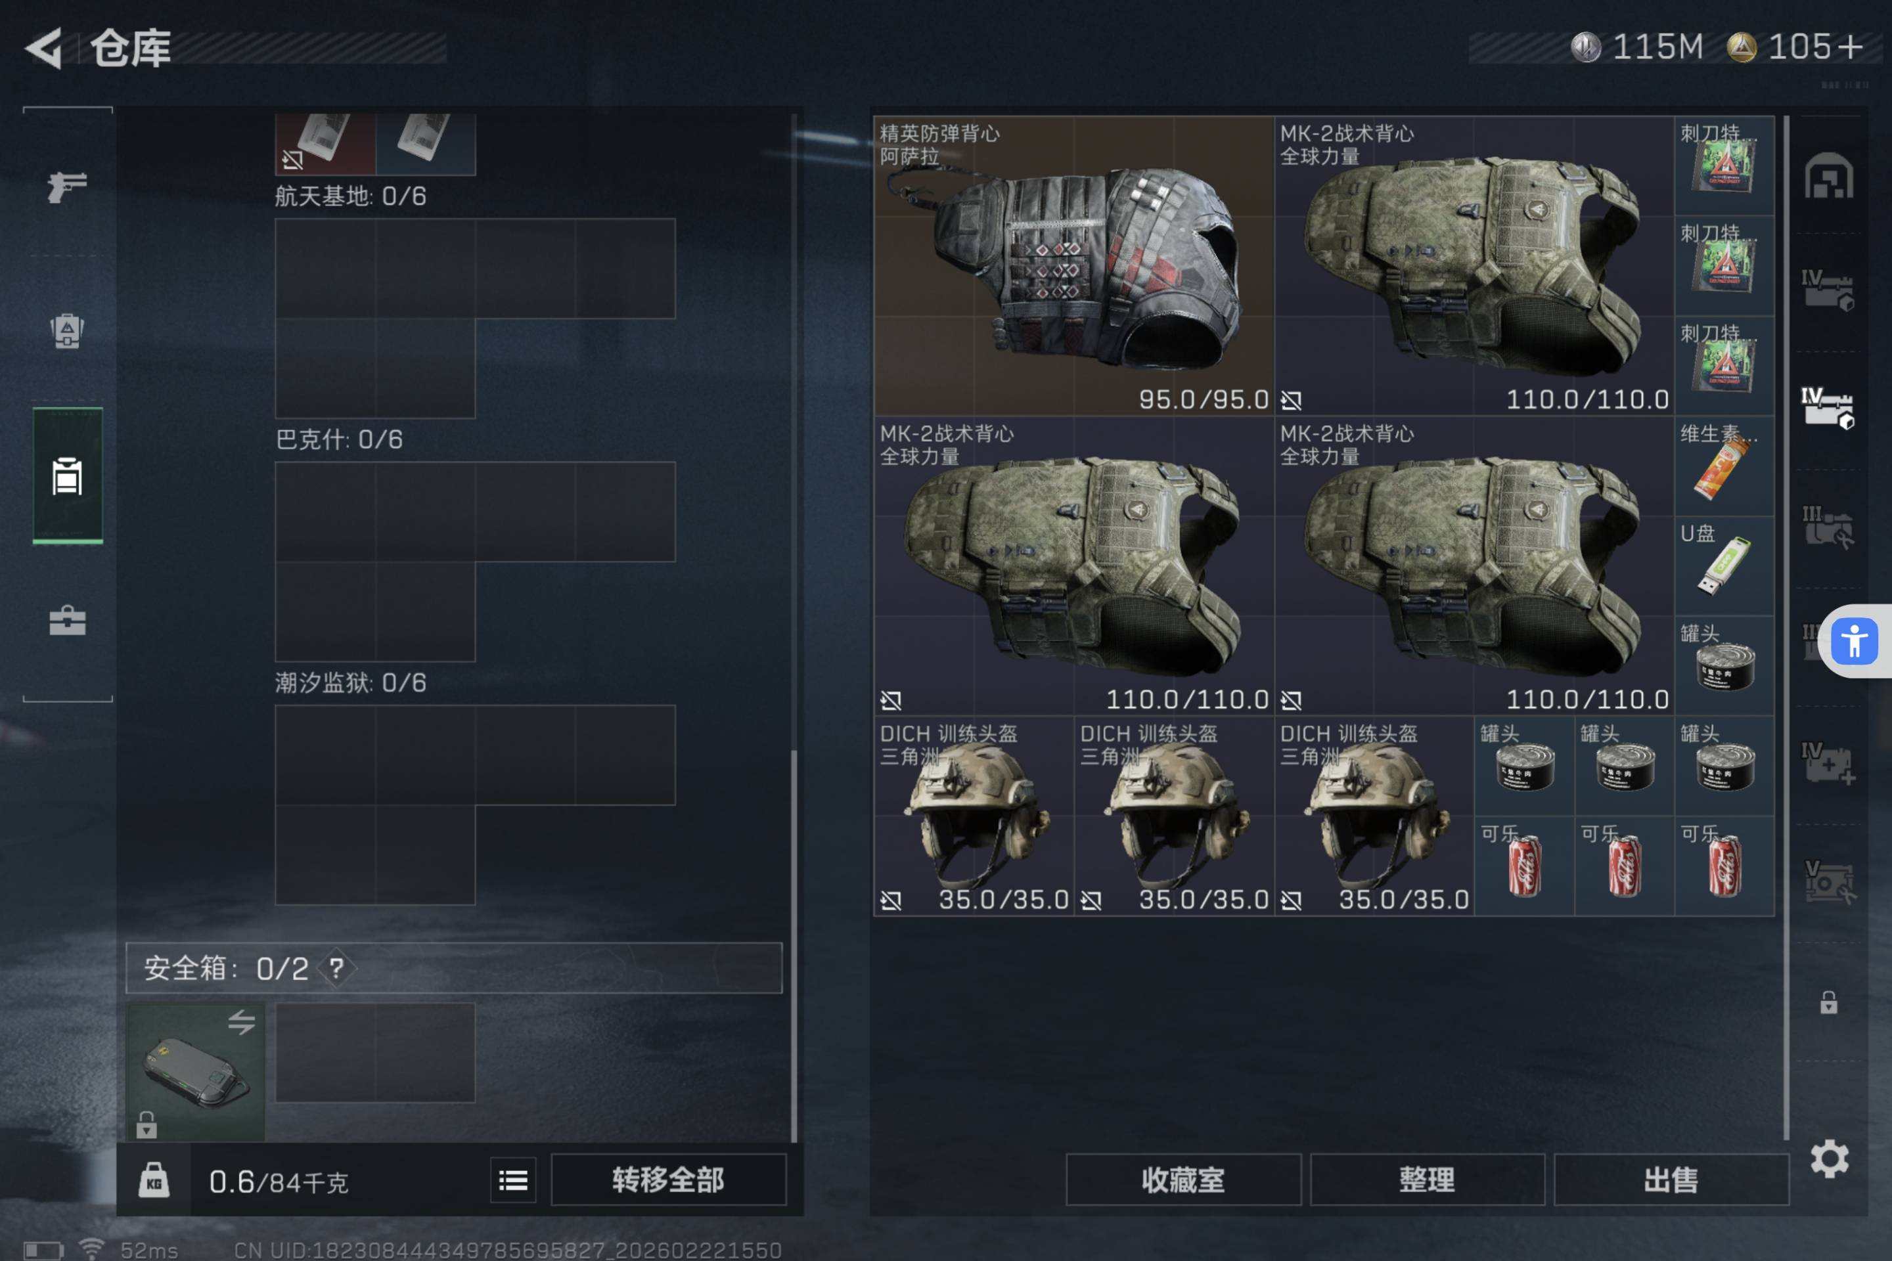
Task: Click the locked storage slot padlock
Action: (1828, 1003)
